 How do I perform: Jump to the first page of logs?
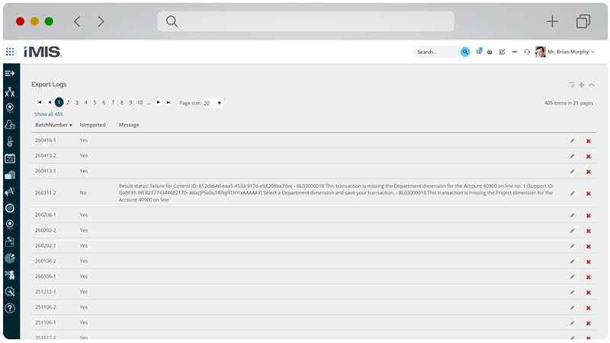click(x=40, y=102)
